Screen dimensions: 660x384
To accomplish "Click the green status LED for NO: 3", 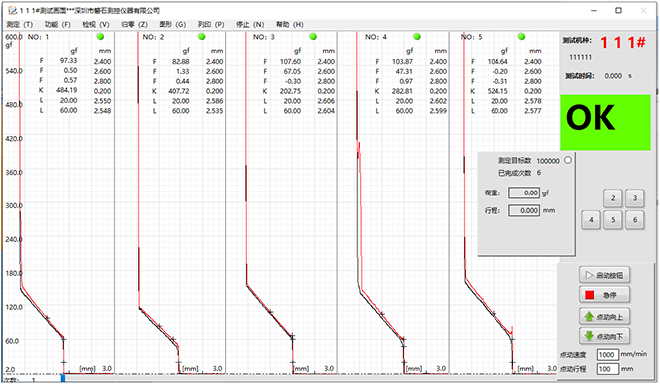I will click(x=313, y=37).
